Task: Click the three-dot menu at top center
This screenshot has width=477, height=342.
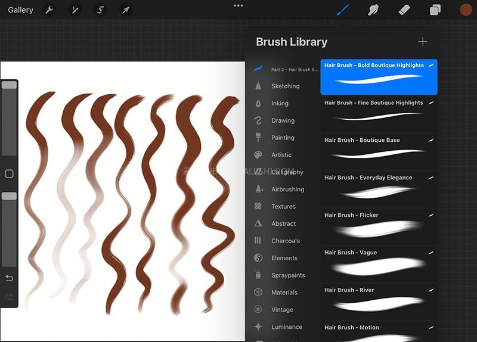Action: click(238, 5)
